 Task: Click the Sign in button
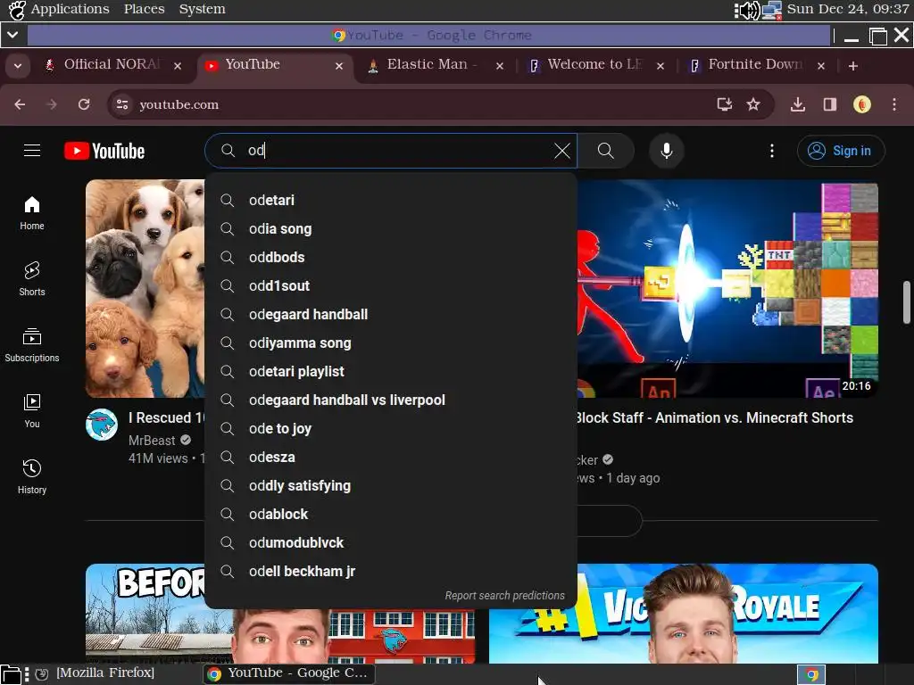[841, 151]
